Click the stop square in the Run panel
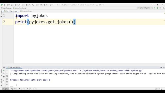 [x=4, y=73]
